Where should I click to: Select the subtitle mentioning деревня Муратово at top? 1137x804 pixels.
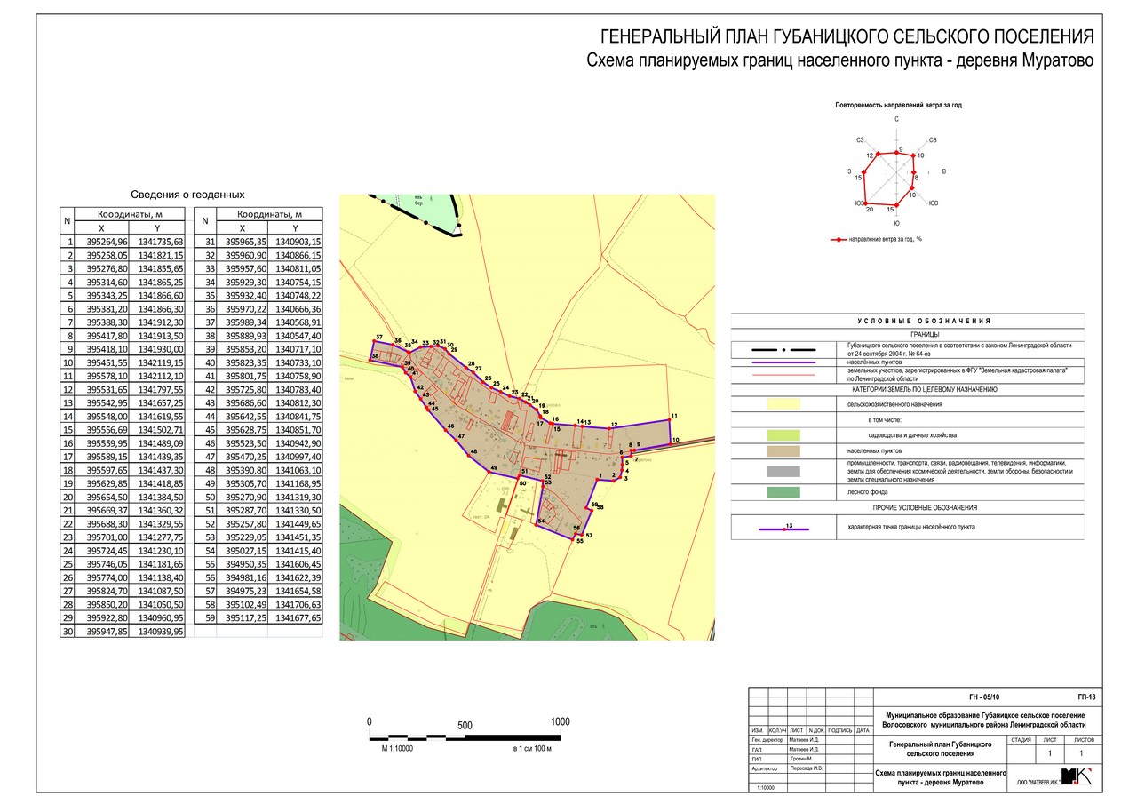pos(840,61)
